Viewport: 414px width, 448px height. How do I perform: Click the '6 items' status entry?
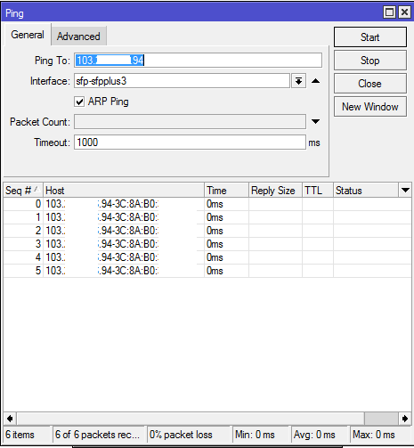tap(27, 435)
